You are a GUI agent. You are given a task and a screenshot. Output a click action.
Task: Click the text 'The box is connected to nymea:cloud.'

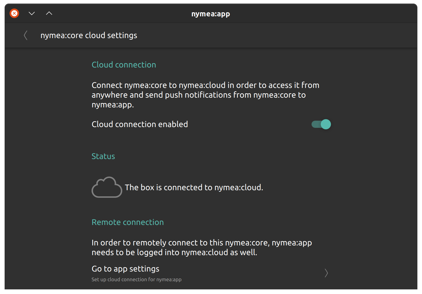point(194,187)
